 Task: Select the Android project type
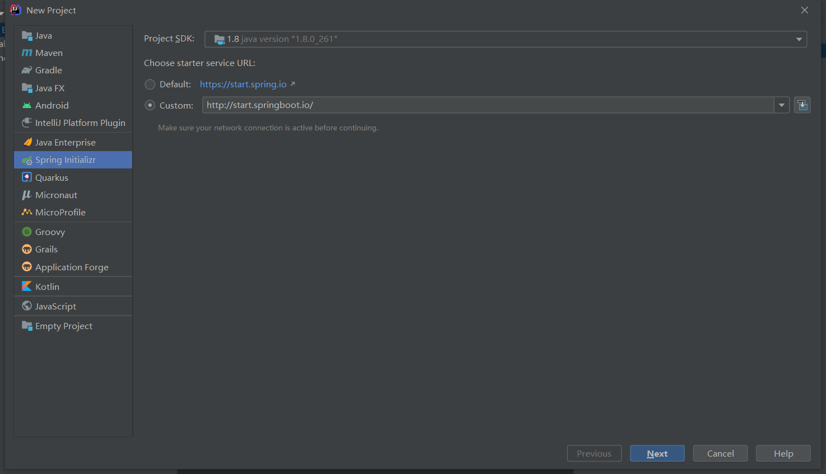[52, 105]
